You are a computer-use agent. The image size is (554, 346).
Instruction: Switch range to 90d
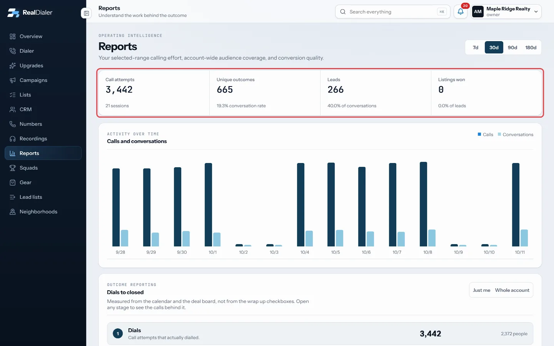tap(512, 48)
